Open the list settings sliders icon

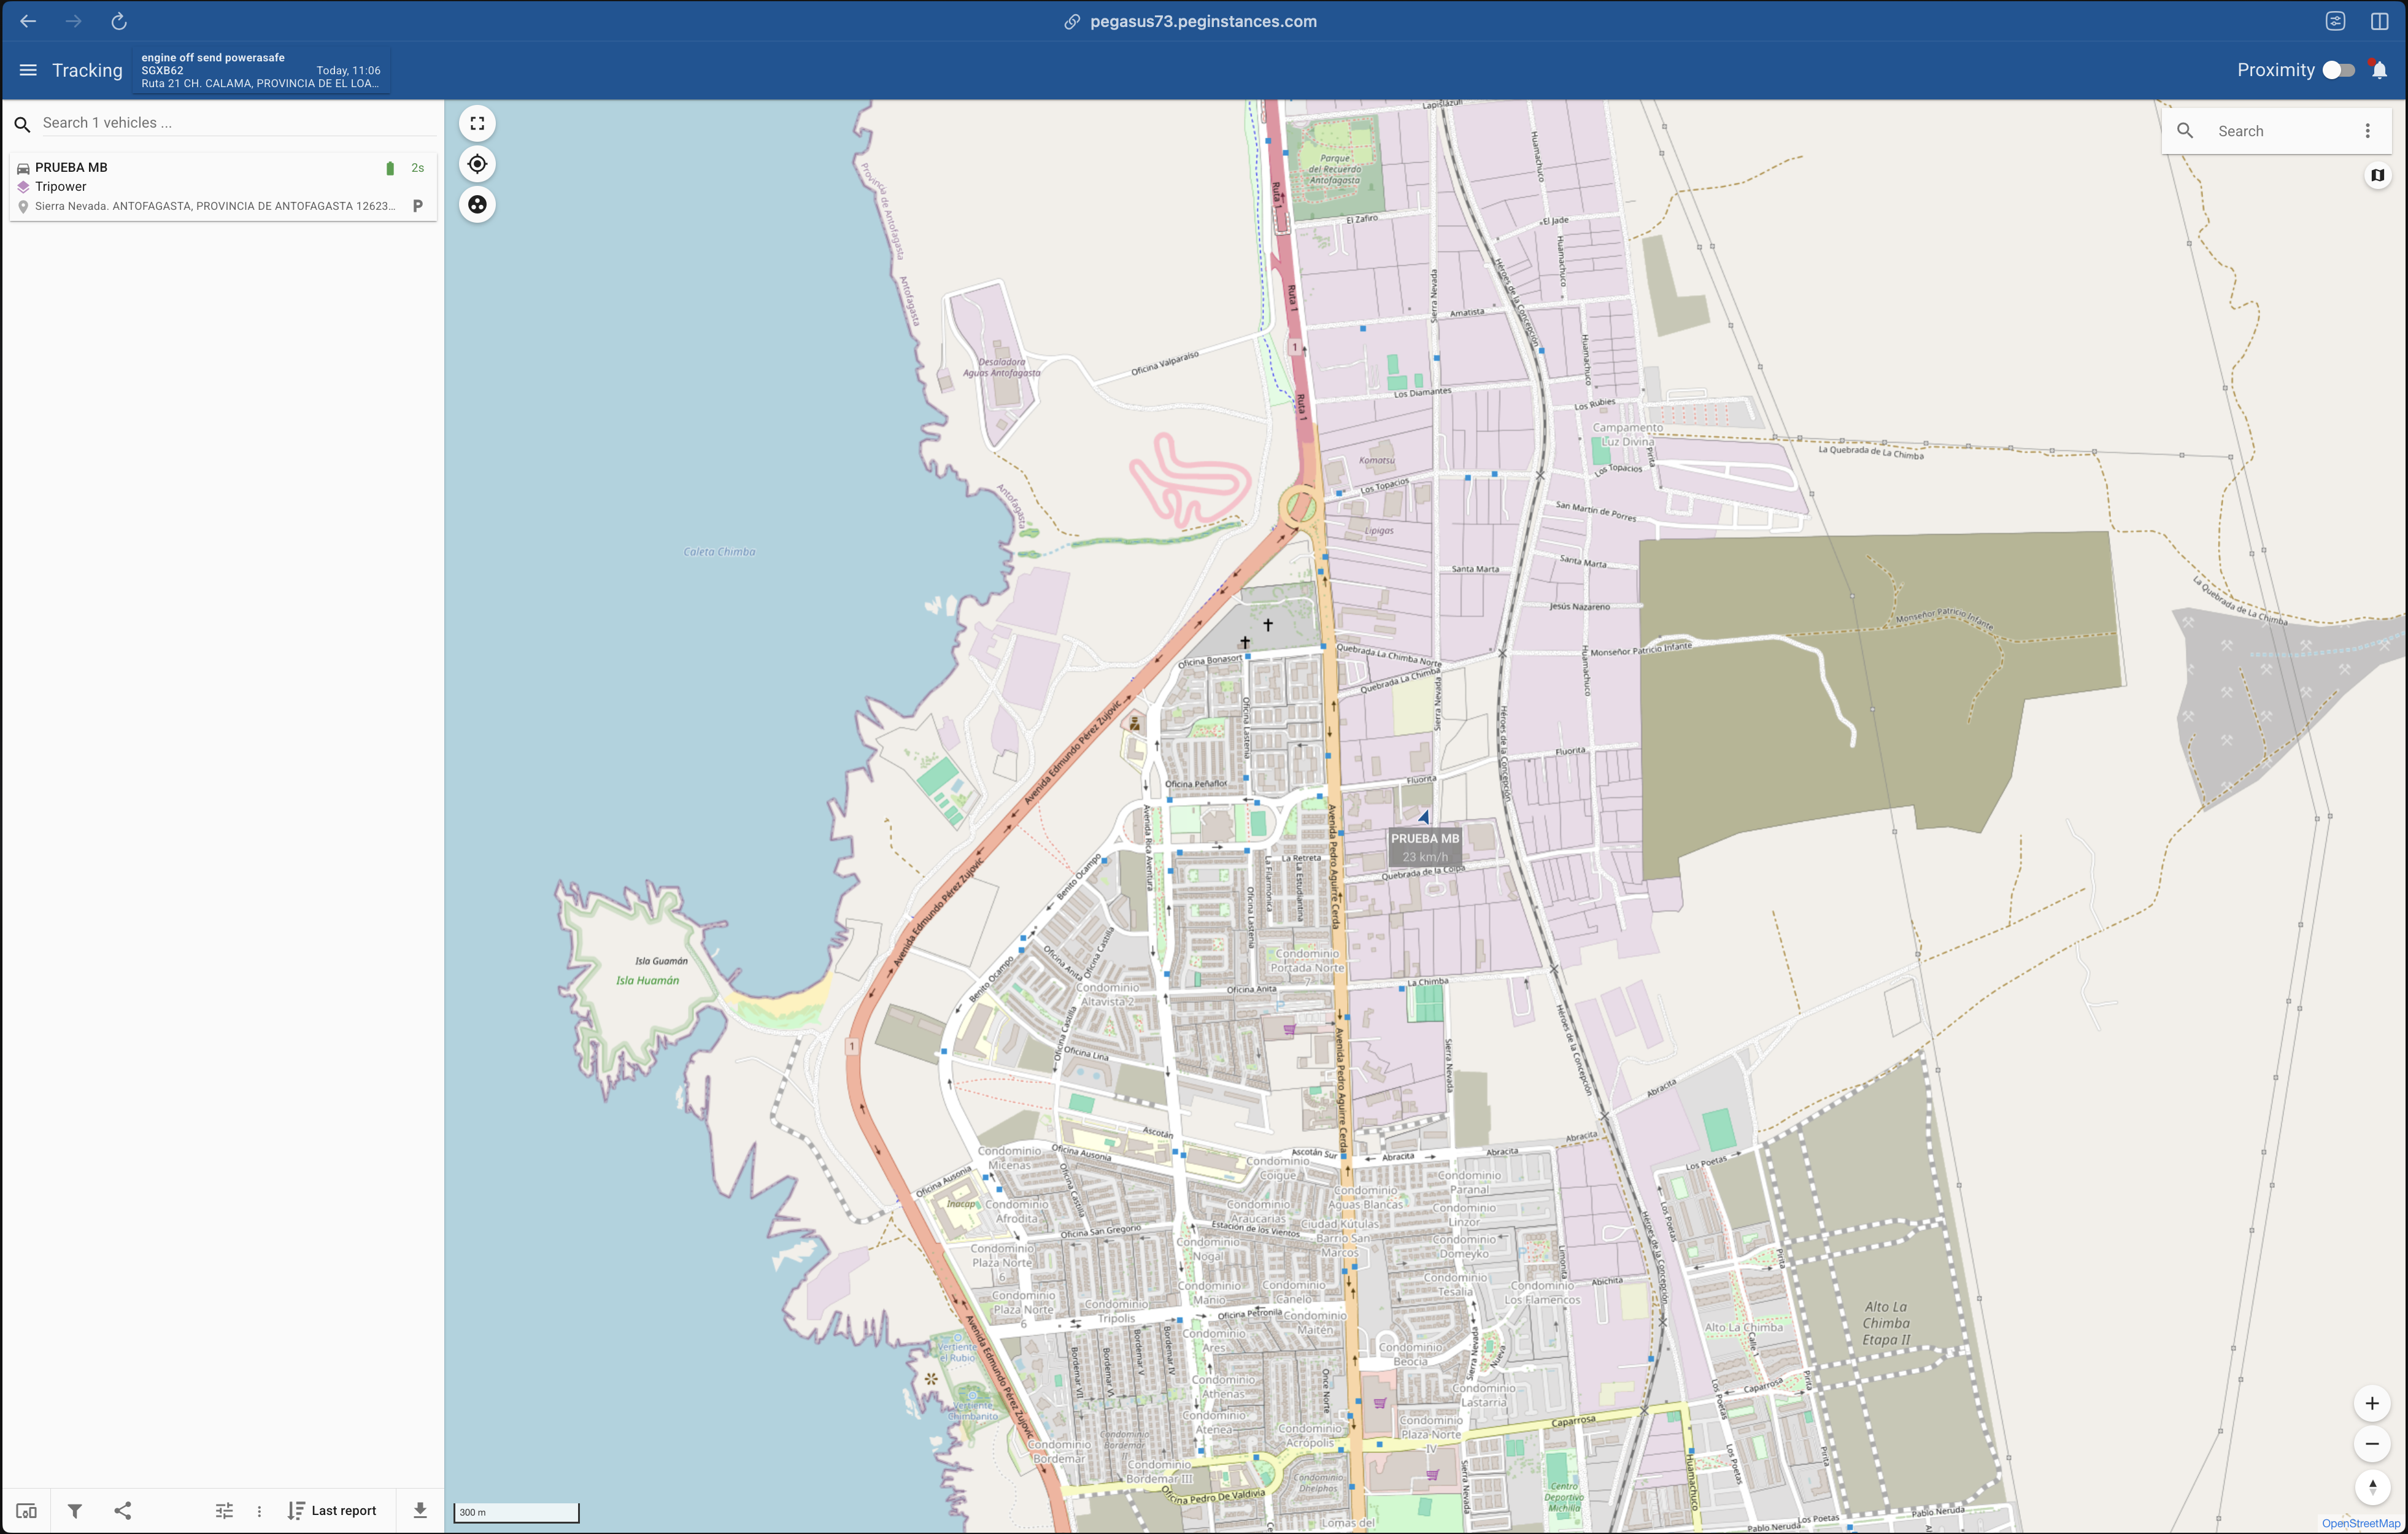tap(224, 1510)
